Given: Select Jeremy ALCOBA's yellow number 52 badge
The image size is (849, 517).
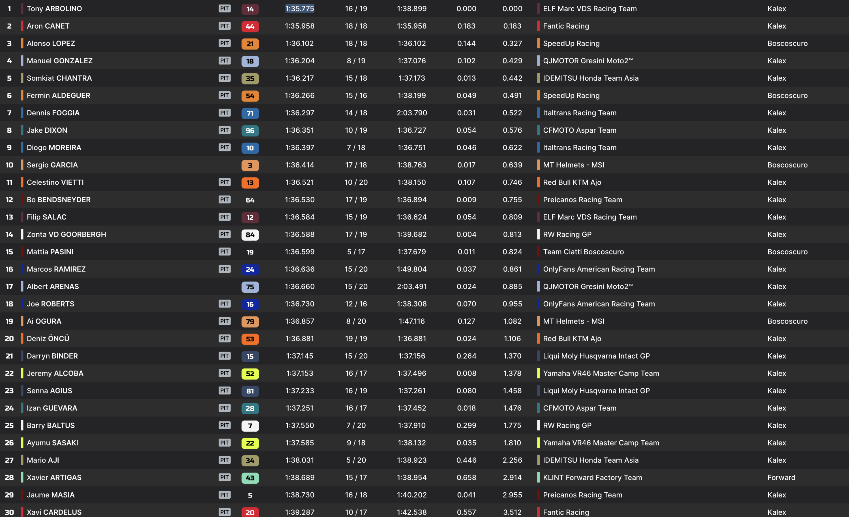Looking at the screenshot, I should [250, 373].
